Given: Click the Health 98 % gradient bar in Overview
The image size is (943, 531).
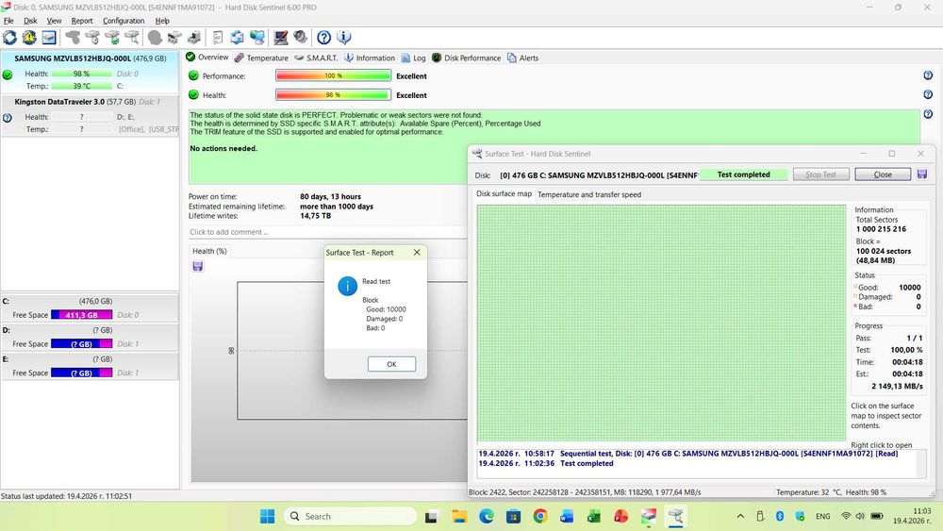Looking at the screenshot, I should [x=333, y=95].
